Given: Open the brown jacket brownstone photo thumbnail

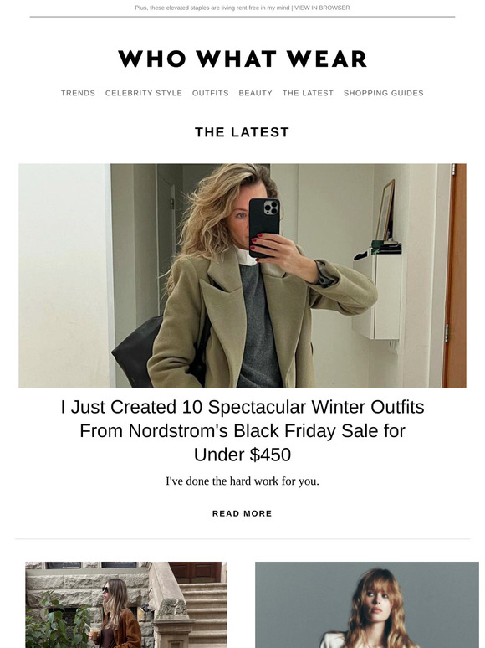Looking at the screenshot, I should [x=126, y=604].
